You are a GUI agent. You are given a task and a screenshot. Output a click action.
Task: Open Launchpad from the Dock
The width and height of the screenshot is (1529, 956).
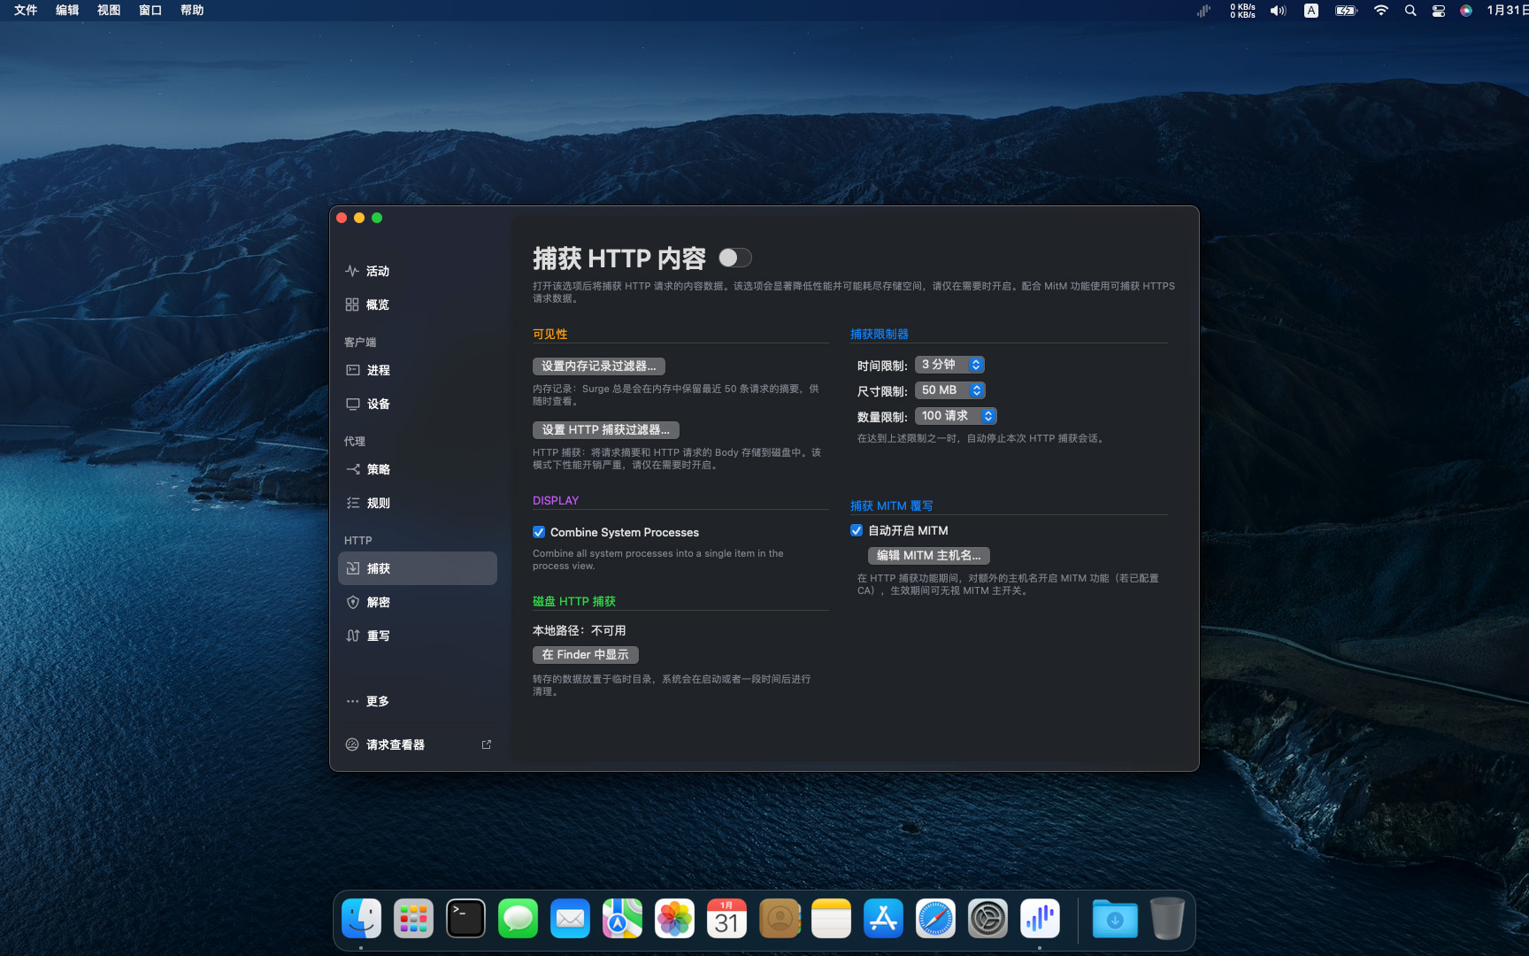coord(413,919)
